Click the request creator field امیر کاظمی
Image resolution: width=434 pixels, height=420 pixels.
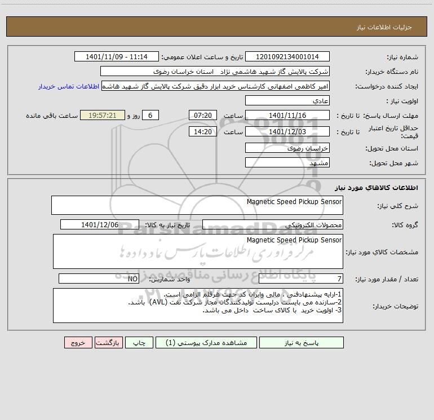tap(215, 86)
